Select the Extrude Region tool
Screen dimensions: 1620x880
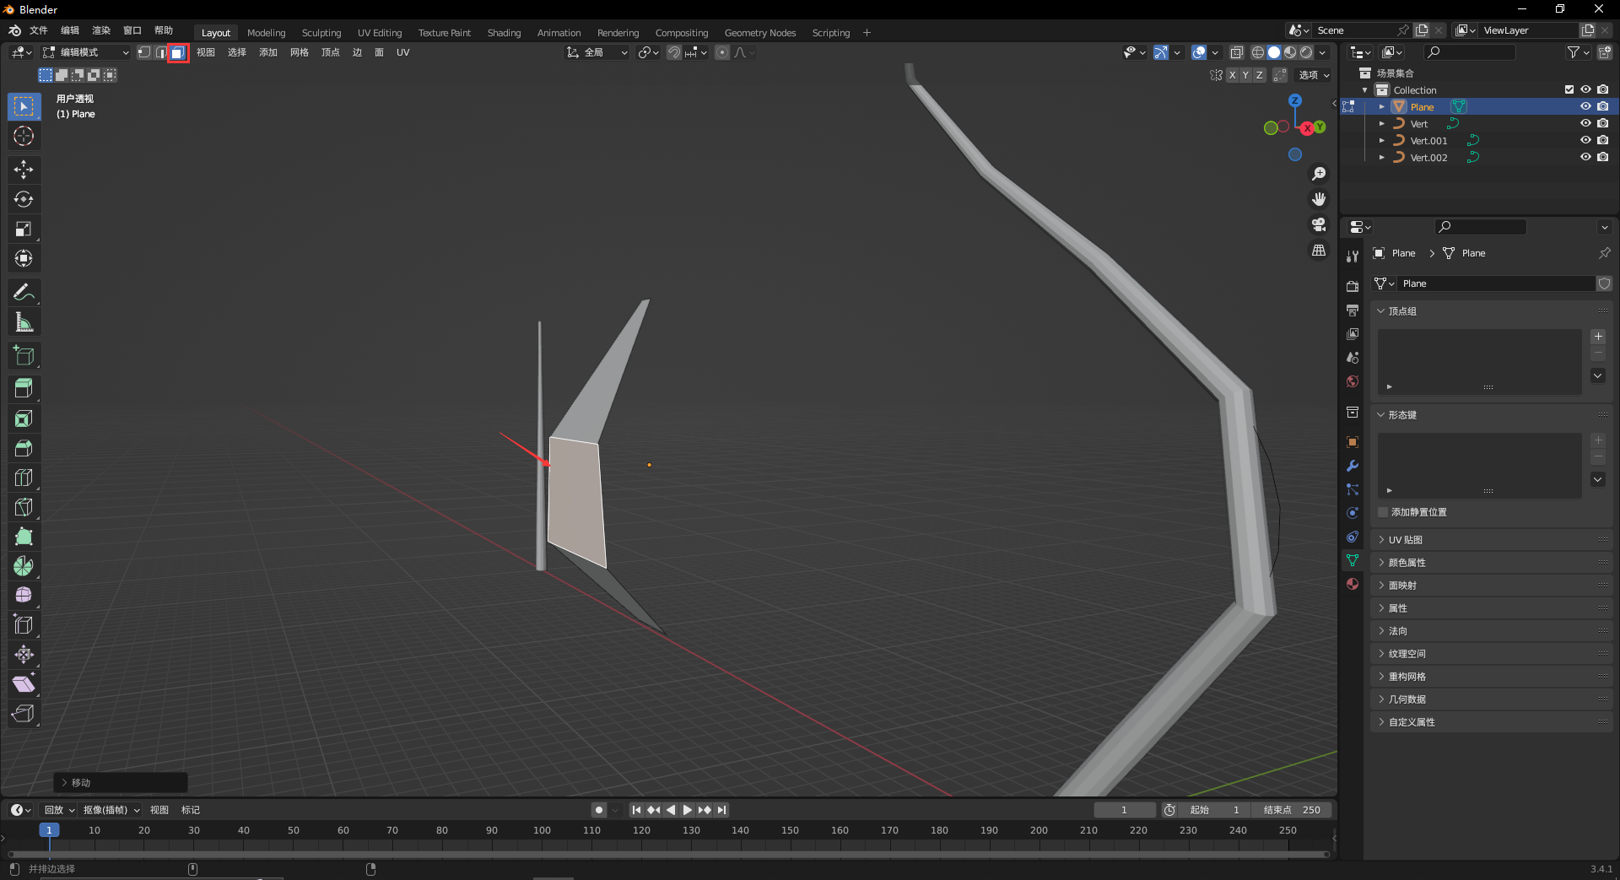tap(24, 389)
